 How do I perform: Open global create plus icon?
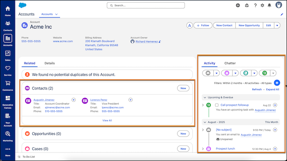[x=238, y=5]
